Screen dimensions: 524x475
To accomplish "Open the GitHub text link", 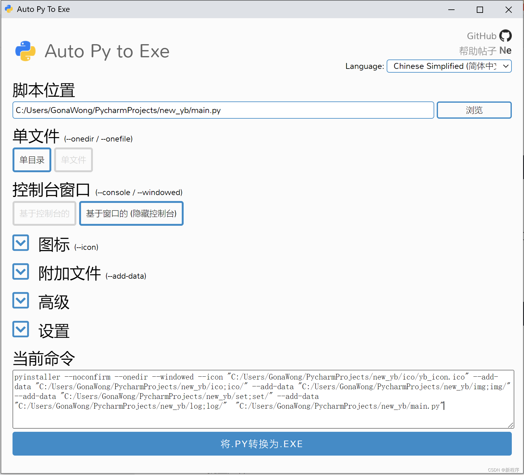I will 481,36.
